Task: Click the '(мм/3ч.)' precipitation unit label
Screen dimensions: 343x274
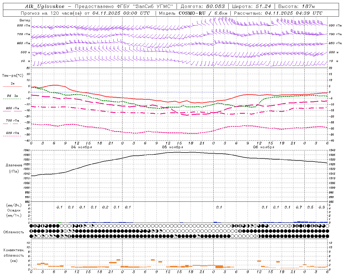Action: pos(14,205)
